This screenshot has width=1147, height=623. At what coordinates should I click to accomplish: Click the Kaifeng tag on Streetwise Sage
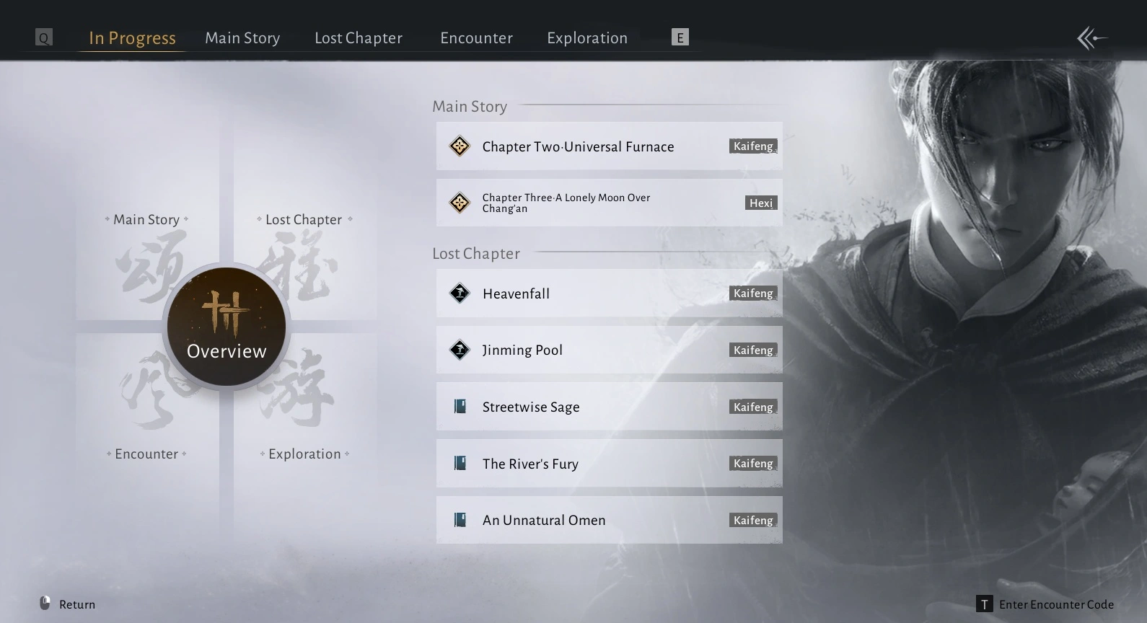pyautogui.click(x=753, y=407)
